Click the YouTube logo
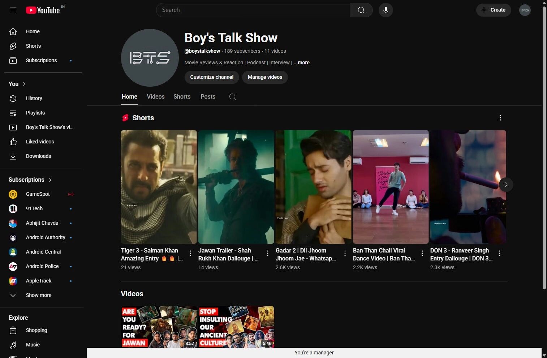 (43, 10)
